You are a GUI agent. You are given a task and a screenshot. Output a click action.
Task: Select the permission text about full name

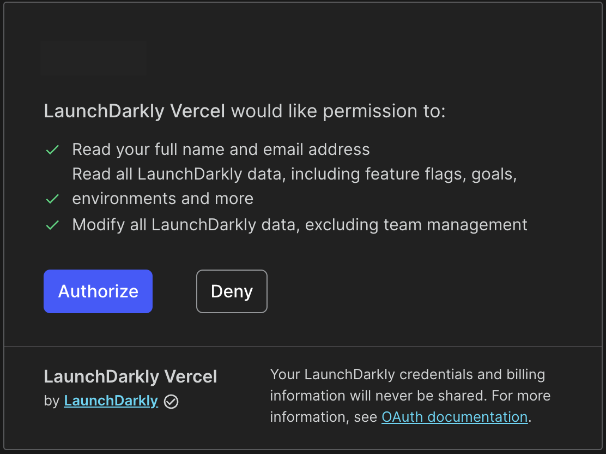[220, 149]
